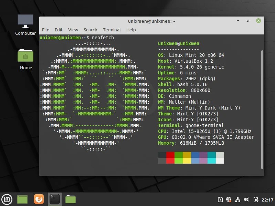
Task: Click the '800x600' resolution value
Action: [x=200, y=90]
